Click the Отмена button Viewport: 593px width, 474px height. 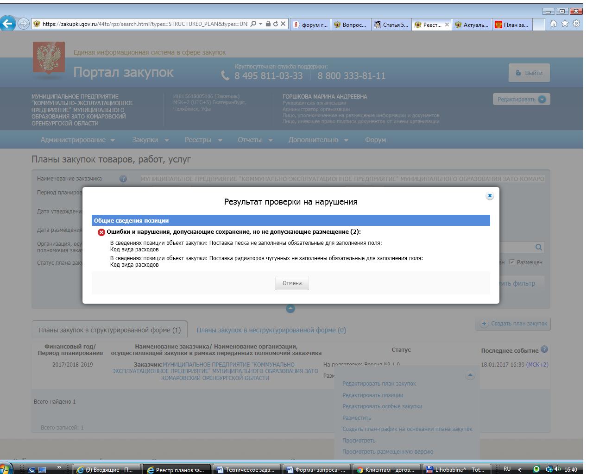292,283
